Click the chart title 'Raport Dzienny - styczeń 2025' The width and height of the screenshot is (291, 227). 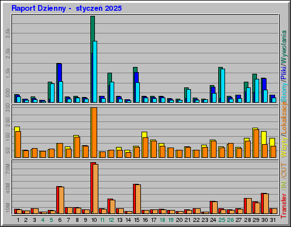click(x=66, y=9)
